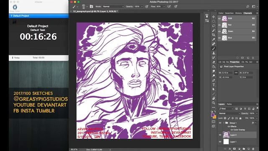Select the Pen tool

[214, 80]
